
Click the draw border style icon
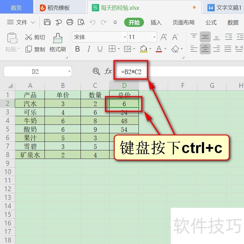point(127,49)
